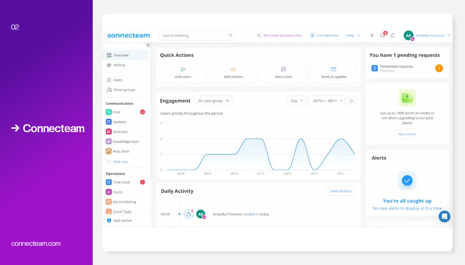Click the You're all caught up text
Screen dimensions: 465x265
[x=407, y=201]
